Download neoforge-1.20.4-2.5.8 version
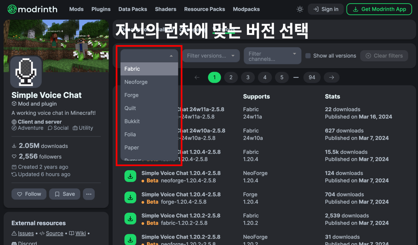 (x=130, y=176)
